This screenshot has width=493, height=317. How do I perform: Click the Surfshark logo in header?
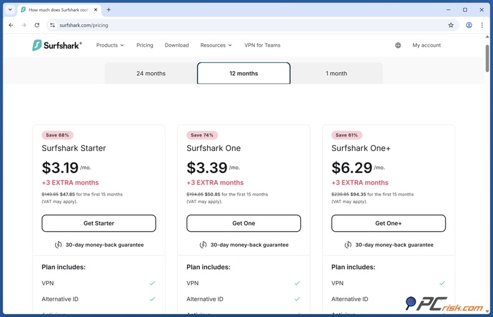click(x=57, y=45)
